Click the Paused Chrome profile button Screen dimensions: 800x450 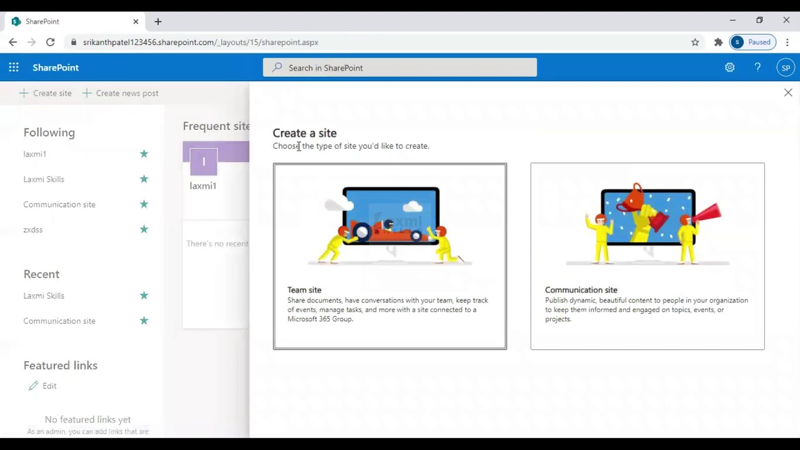point(752,42)
